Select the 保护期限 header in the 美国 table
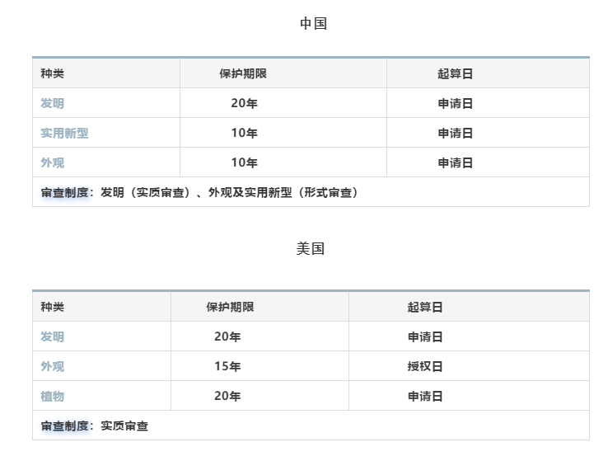 [x=230, y=308]
